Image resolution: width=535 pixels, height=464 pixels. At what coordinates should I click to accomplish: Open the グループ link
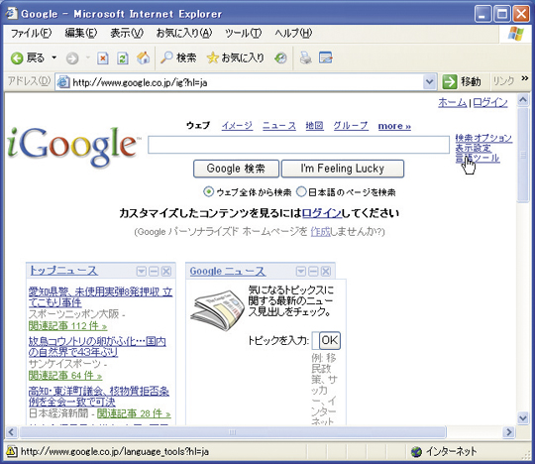click(351, 126)
